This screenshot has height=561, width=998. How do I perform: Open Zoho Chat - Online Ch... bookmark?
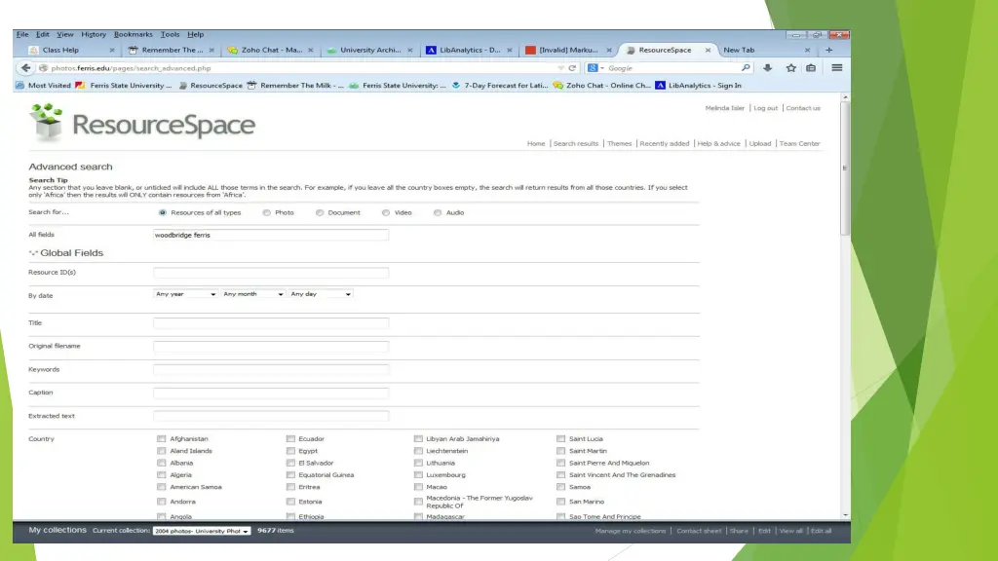602,86
